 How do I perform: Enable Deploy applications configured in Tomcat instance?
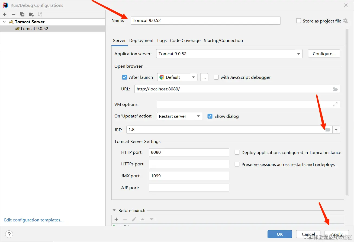[237, 152]
